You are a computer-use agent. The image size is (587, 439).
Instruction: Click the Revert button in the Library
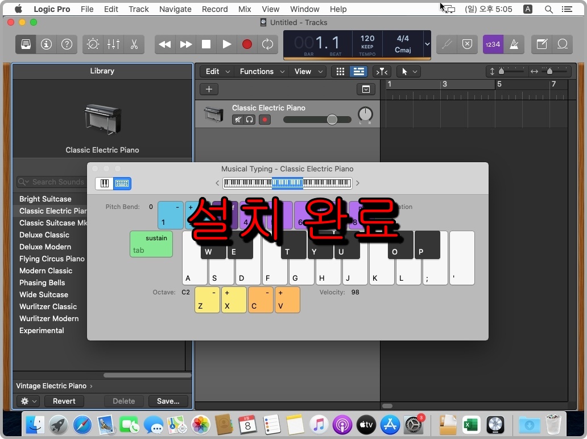[x=64, y=401]
